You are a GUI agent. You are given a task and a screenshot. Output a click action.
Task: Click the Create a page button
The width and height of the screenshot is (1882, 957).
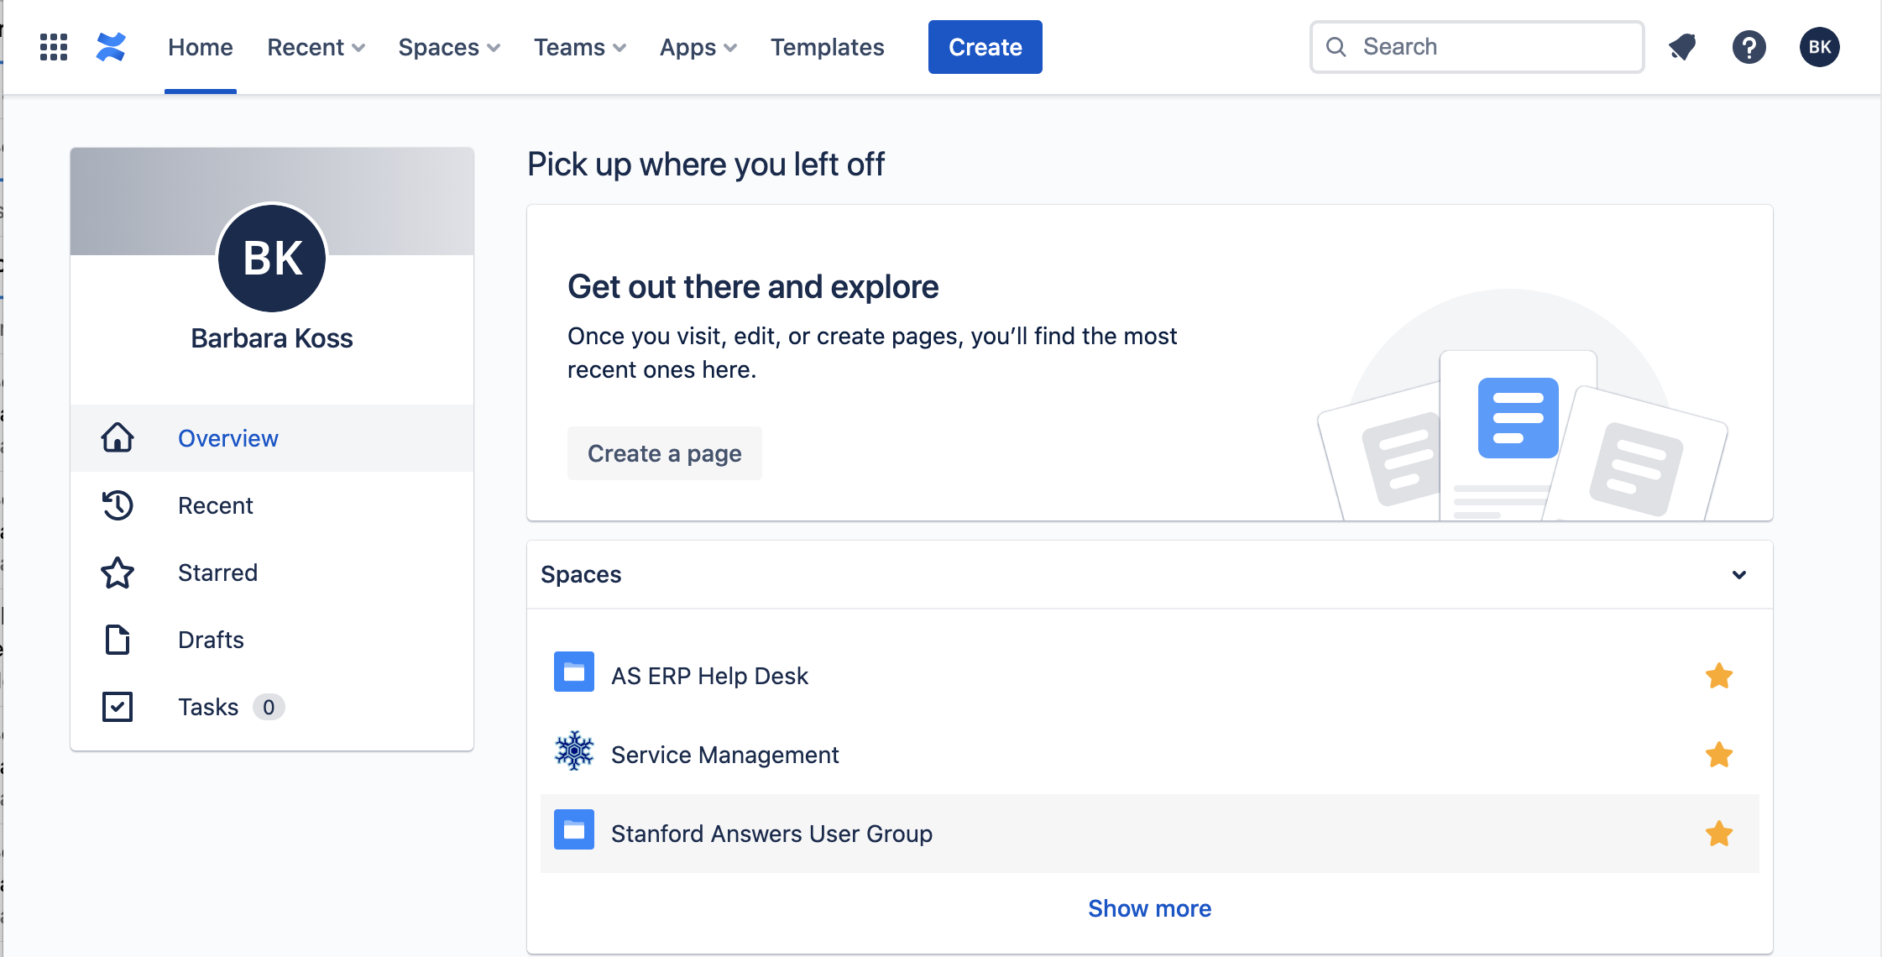(x=664, y=453)
